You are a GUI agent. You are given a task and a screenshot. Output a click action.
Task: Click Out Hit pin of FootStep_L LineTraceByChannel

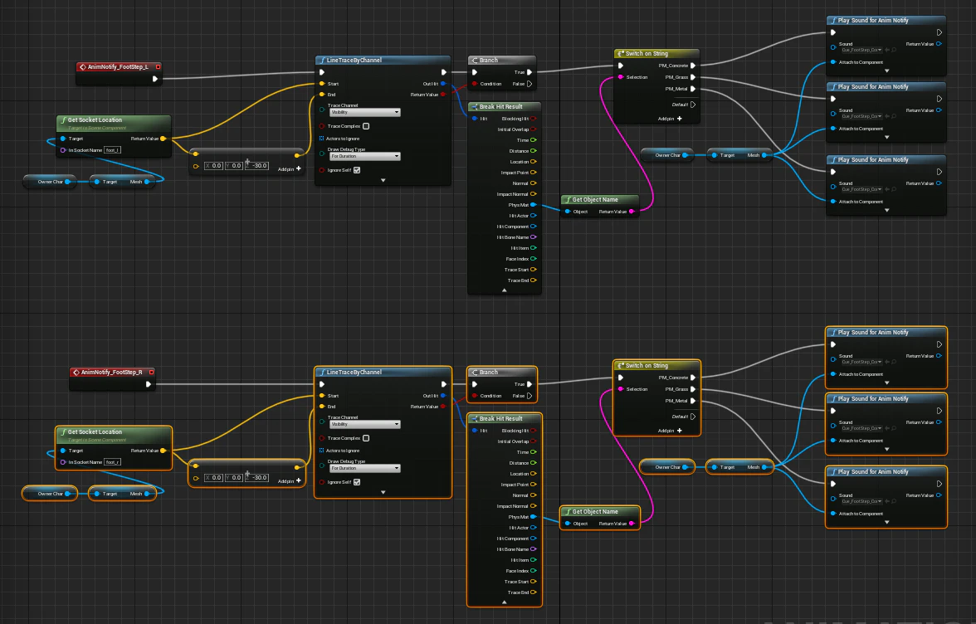443,83
